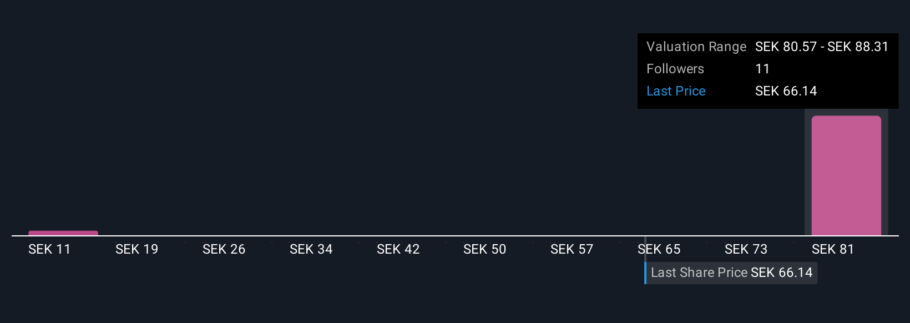
Task: Select the SEK 65 axis label
Action: coord(659,249)
